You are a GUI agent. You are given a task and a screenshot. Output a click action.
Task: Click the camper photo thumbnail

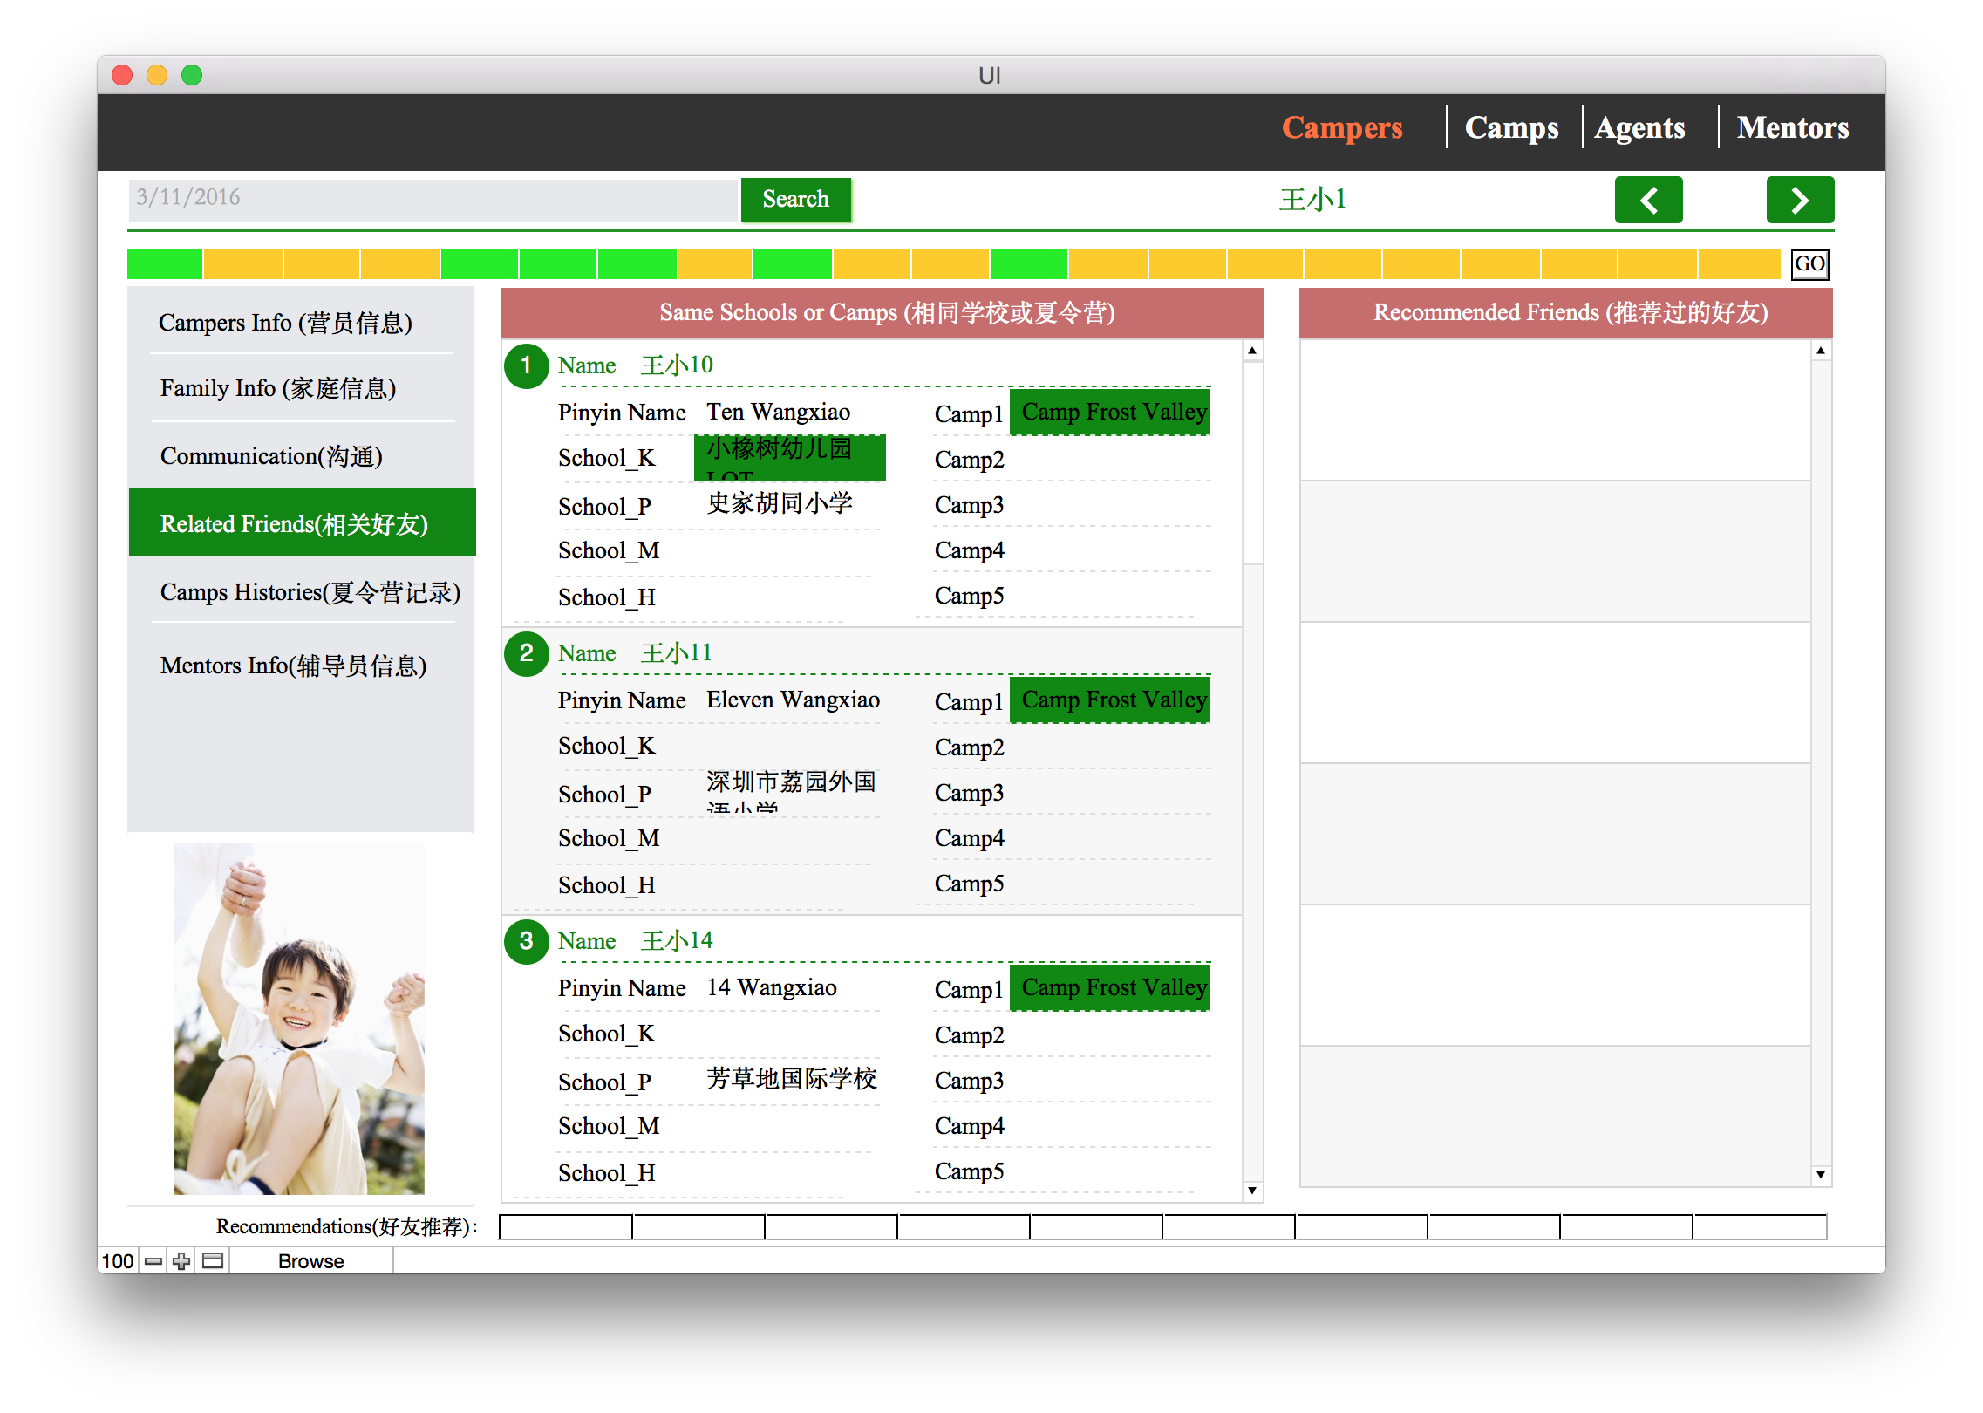pyautogui.click(x=299, y=1018)
